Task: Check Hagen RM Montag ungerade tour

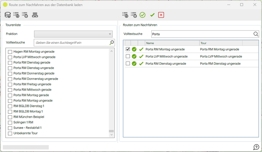Action: [10, 52]
